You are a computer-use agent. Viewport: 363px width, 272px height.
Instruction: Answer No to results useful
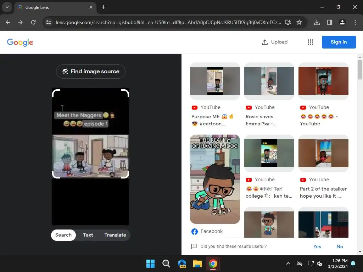tap(340, 246)
